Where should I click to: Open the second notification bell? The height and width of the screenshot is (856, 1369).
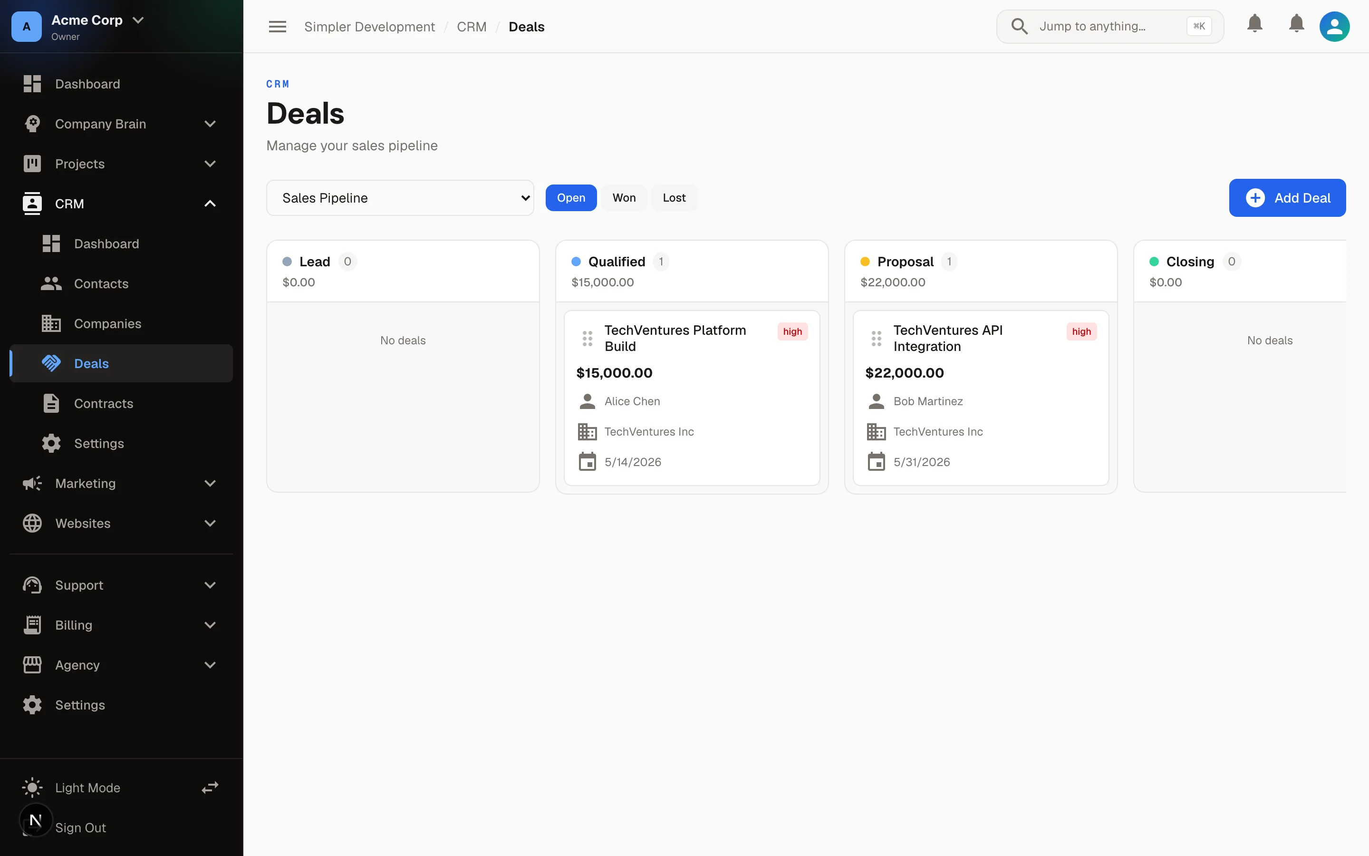click(x=1297, y=23)
